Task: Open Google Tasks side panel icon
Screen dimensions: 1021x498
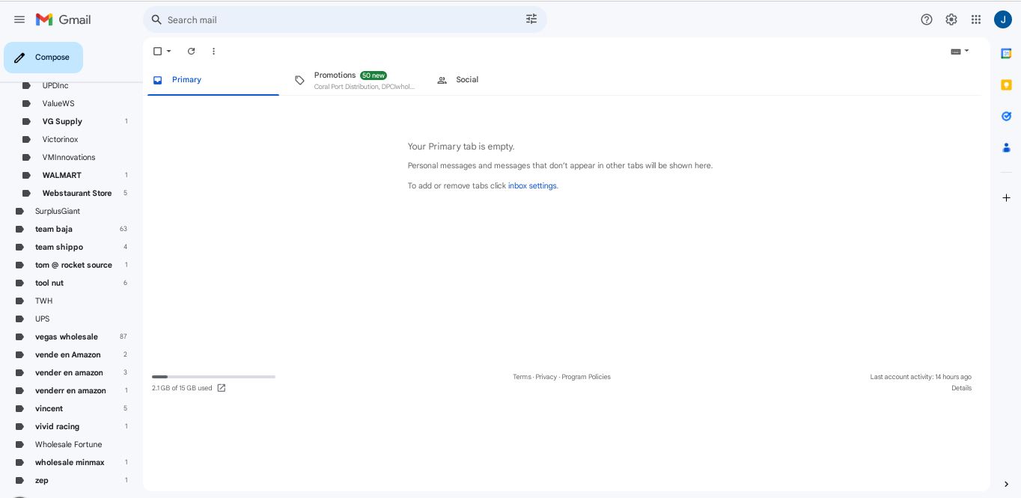Action: pos(1006,116)
